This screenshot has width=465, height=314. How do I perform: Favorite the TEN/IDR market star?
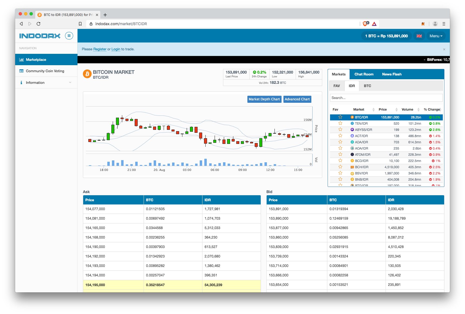pyautogui.click(x=340, y=123)
